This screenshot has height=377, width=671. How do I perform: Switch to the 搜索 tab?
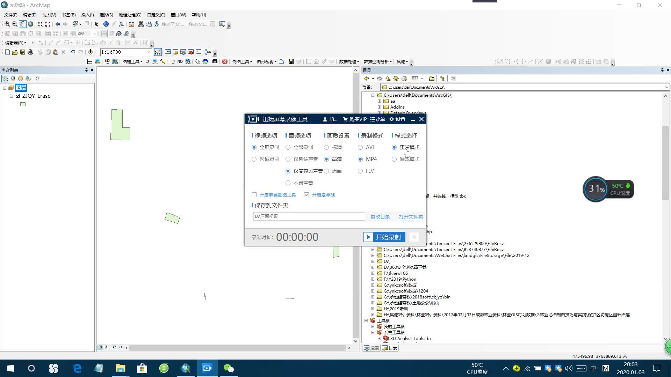click(371, 348)
